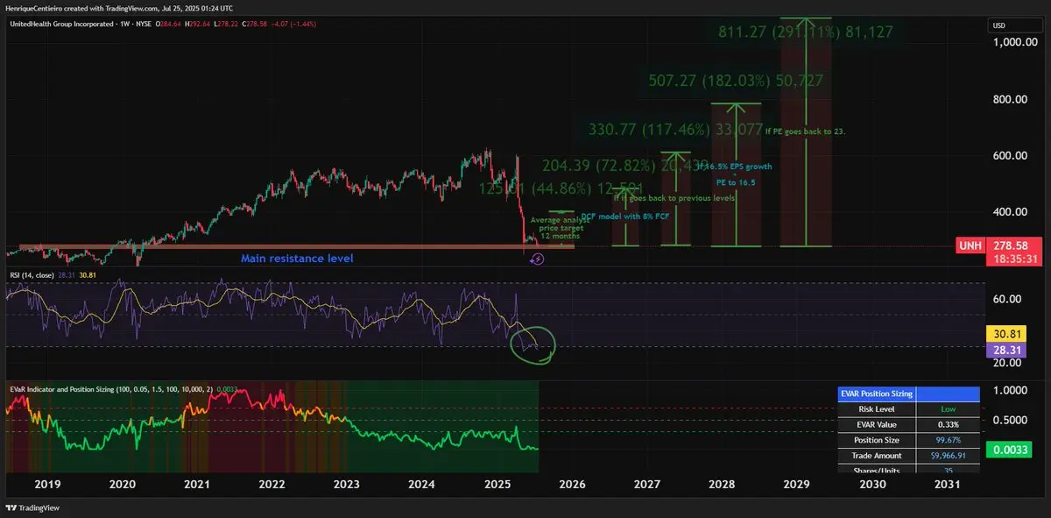
Task: Select the RSI (14, close) indicator legend
Action: [32, 275]
